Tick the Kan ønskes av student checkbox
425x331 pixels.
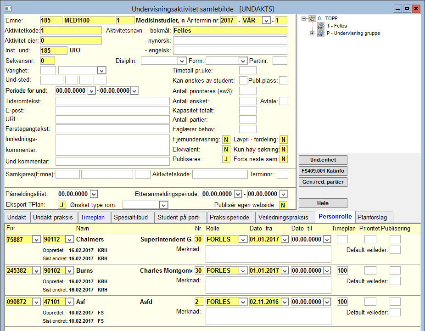pyautogui.click(x=243, y=80)
